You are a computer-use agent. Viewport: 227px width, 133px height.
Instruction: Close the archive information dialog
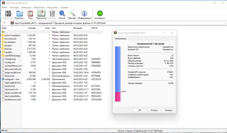pyautogui.click(x=172, y=33)
